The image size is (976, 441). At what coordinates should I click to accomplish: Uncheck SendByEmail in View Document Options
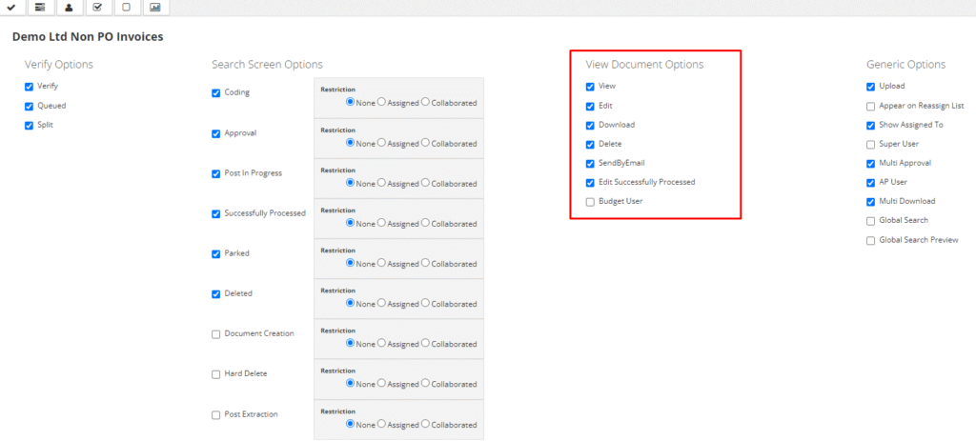coord(590,163)
